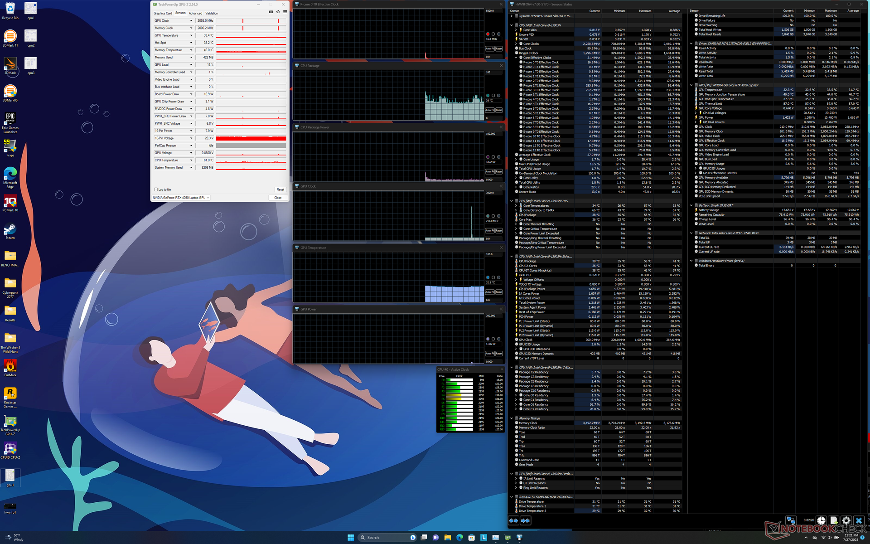This screenshot has width=870, height=544.
Task: Click Auto Fit in GPU Power graph window
Action: (x=490, y=353)
